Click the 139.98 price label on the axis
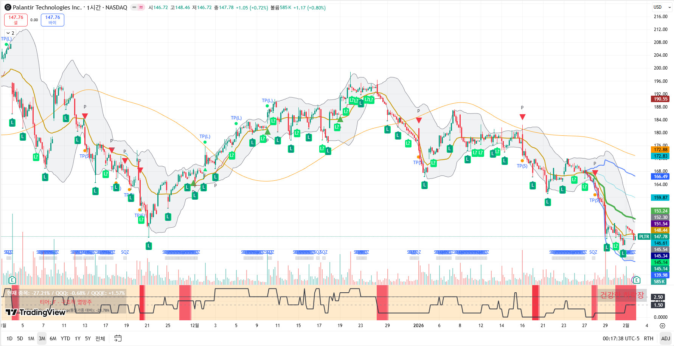674x346 pixels. pos(660,275)
